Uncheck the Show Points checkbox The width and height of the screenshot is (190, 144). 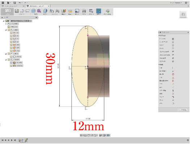[x=173, y=58]
